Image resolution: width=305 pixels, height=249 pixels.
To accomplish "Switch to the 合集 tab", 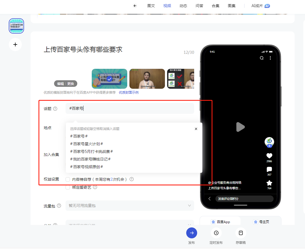I will [215, 6].
